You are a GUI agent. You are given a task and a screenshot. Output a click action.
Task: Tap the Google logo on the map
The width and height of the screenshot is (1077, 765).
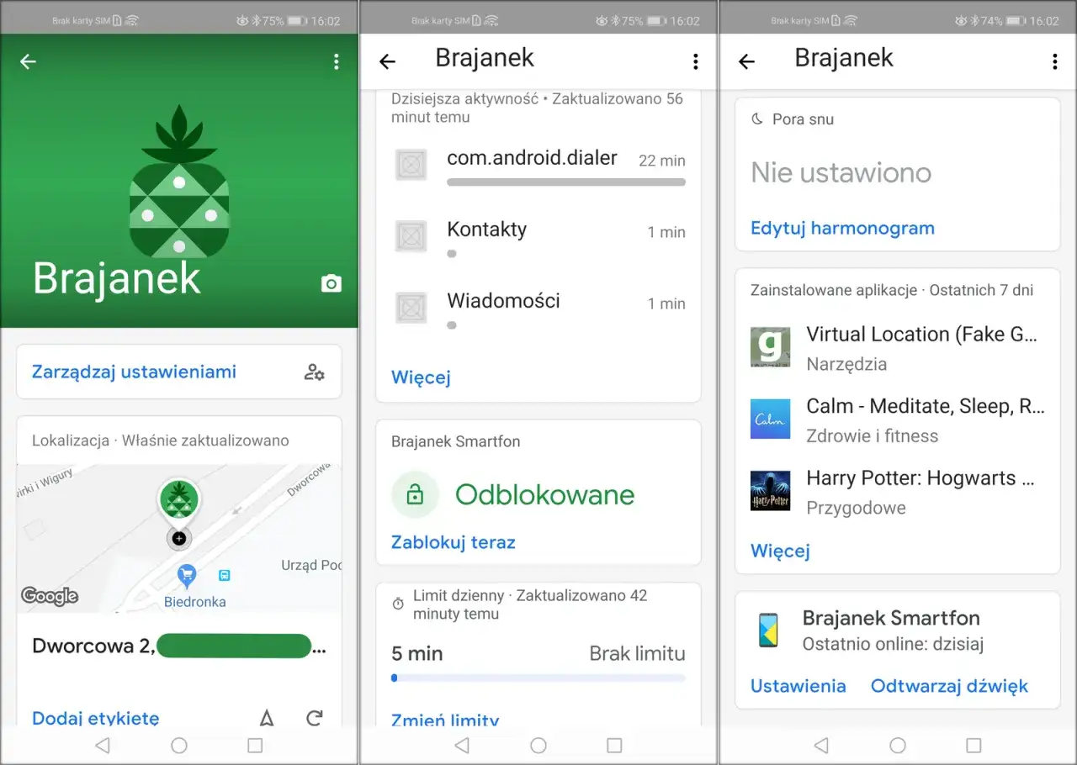click(50, 596)
